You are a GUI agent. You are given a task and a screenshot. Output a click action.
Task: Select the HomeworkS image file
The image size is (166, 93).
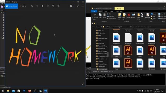(x=152, y=38)
